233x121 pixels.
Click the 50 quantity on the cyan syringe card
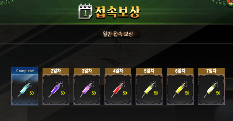coord(32,93)
